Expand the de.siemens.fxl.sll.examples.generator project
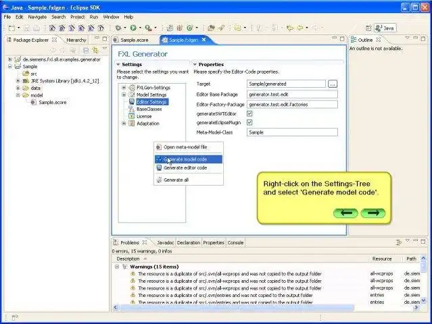432x324 pixels. (10, 59)
